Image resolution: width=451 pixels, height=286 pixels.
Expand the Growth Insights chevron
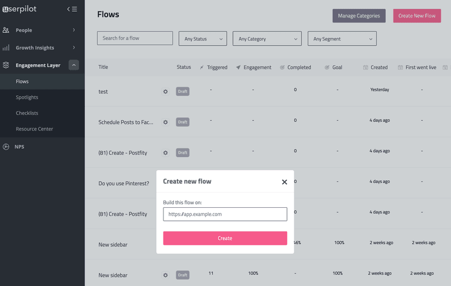(x=74, y=47)
